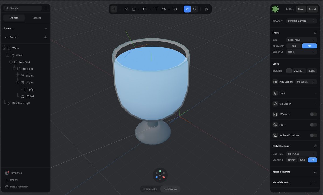Open the 100% zoom dropdown
323x195 pixels.
[290, 9]
